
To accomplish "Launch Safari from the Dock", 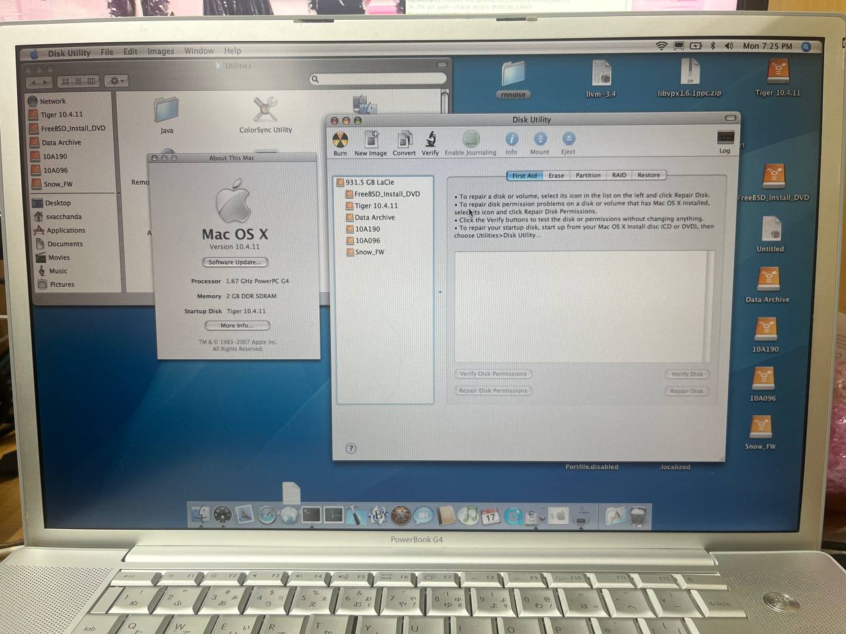I will [x=267, y=514].
